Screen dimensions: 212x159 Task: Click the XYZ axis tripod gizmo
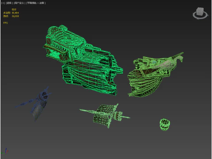[x=5, y=151]
